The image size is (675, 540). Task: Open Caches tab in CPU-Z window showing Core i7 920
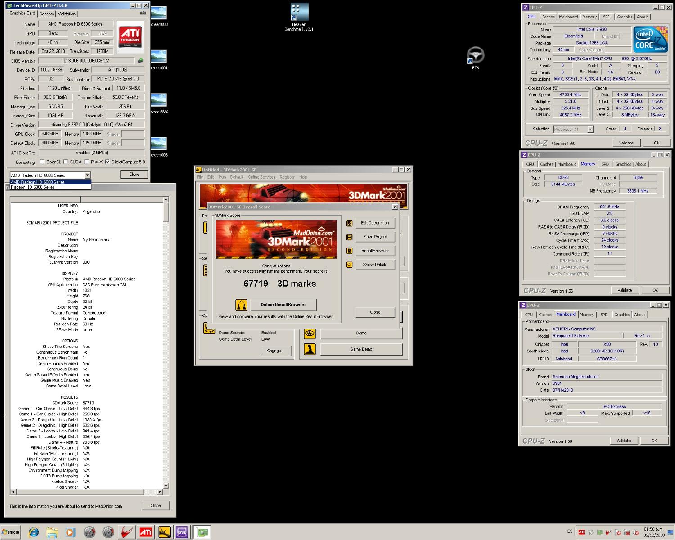[x=548, y=17]
